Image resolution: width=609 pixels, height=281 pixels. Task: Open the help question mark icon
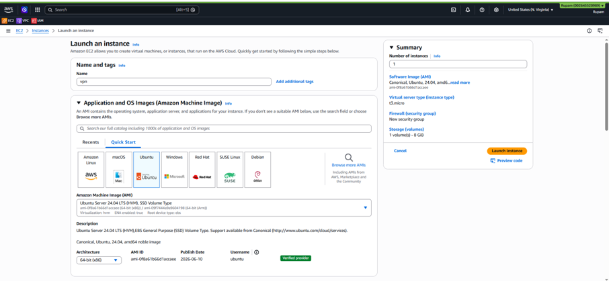click(482, 9)
